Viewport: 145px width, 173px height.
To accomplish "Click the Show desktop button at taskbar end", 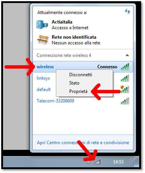I will pos(136,162).
